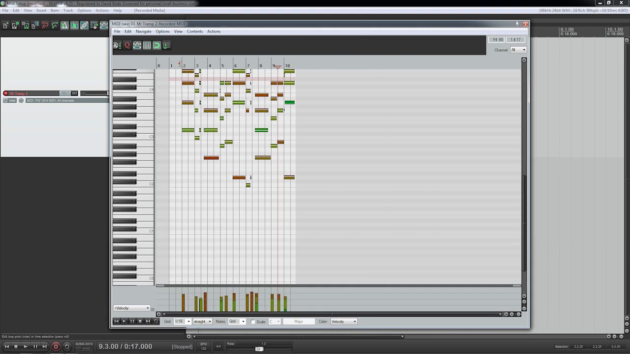Click the Save project icon in main toolbar
Image resolution: width=630 pixels, height=354 pixels.
point(25,25)
